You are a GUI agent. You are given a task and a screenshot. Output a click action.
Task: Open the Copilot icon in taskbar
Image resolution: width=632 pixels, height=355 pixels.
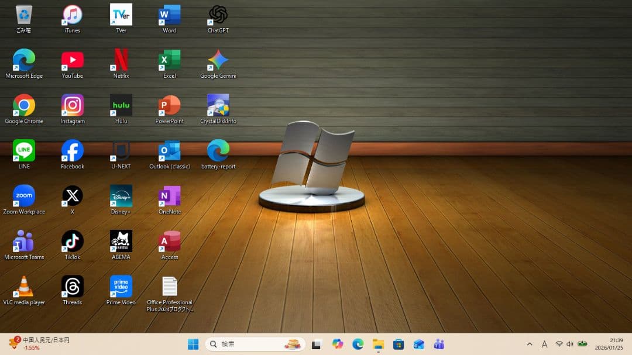coord(337,344)
